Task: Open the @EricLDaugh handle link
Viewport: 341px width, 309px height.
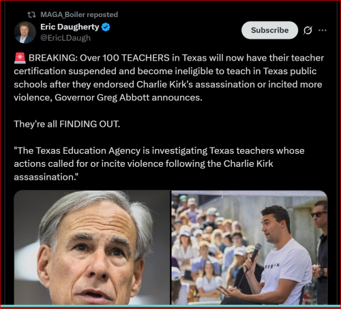Action: tap(65, 37)
